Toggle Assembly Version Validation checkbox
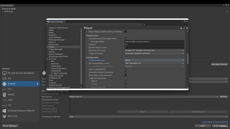The image size is (230, 129). pyautogui.click(x=125, y=72)
